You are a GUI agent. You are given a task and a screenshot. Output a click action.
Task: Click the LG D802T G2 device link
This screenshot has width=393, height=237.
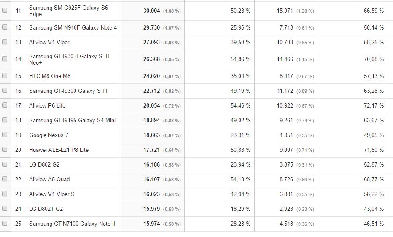click(46, 209)
